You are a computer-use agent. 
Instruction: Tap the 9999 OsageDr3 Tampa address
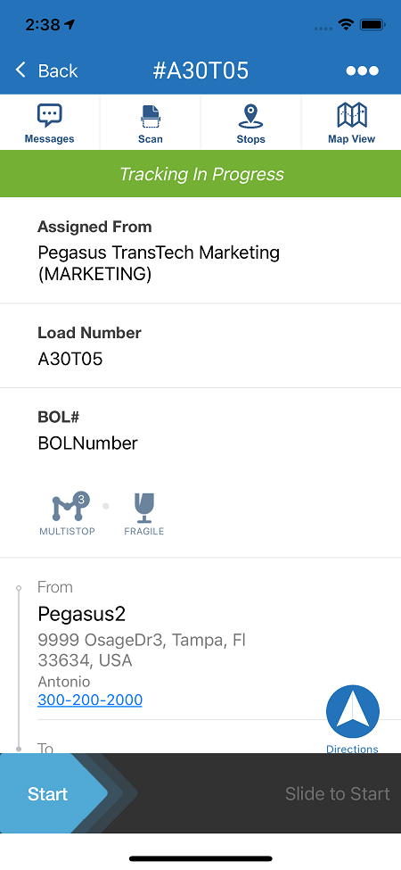pos(142,650)
